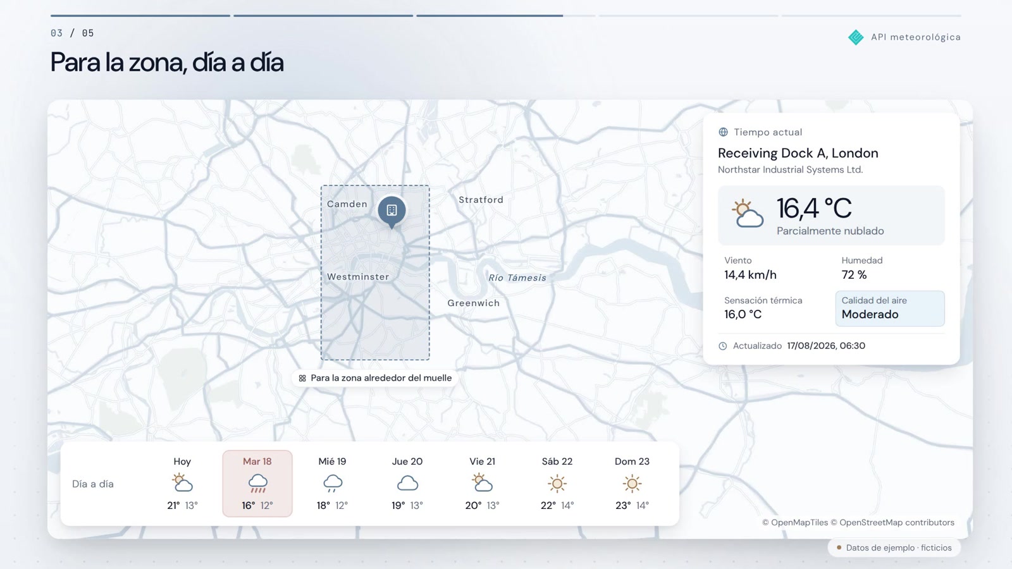Click the cloudy icon for Jue 20
The height and width of the screenshot is (569, 1012).
407,483
